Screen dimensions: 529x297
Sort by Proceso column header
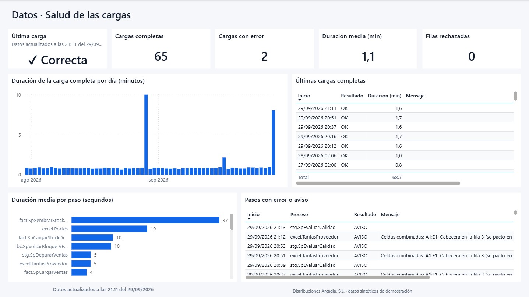coord(299,214)
